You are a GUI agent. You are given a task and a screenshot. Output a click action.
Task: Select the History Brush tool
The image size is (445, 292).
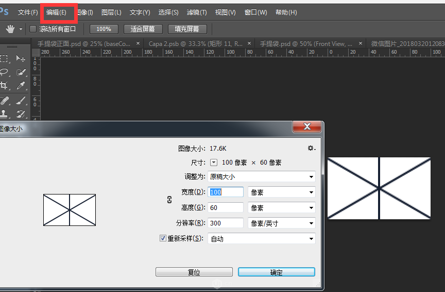pyautogui.click(x=21, y=113)
